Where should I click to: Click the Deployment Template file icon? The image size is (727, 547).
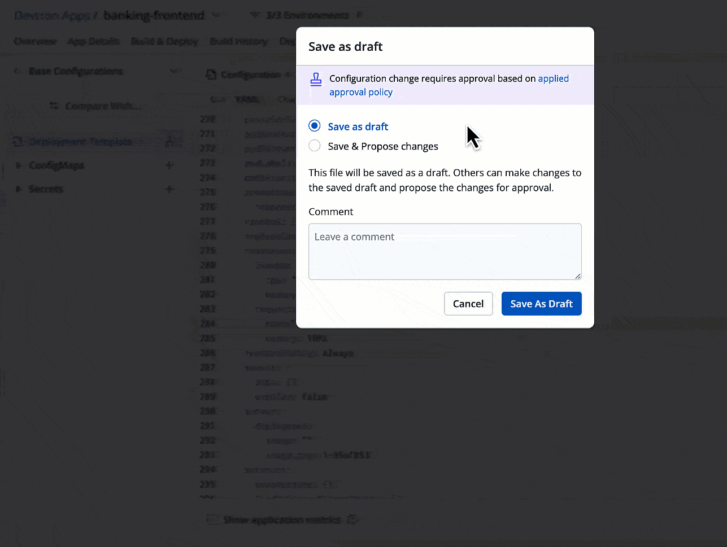point(18,142)
